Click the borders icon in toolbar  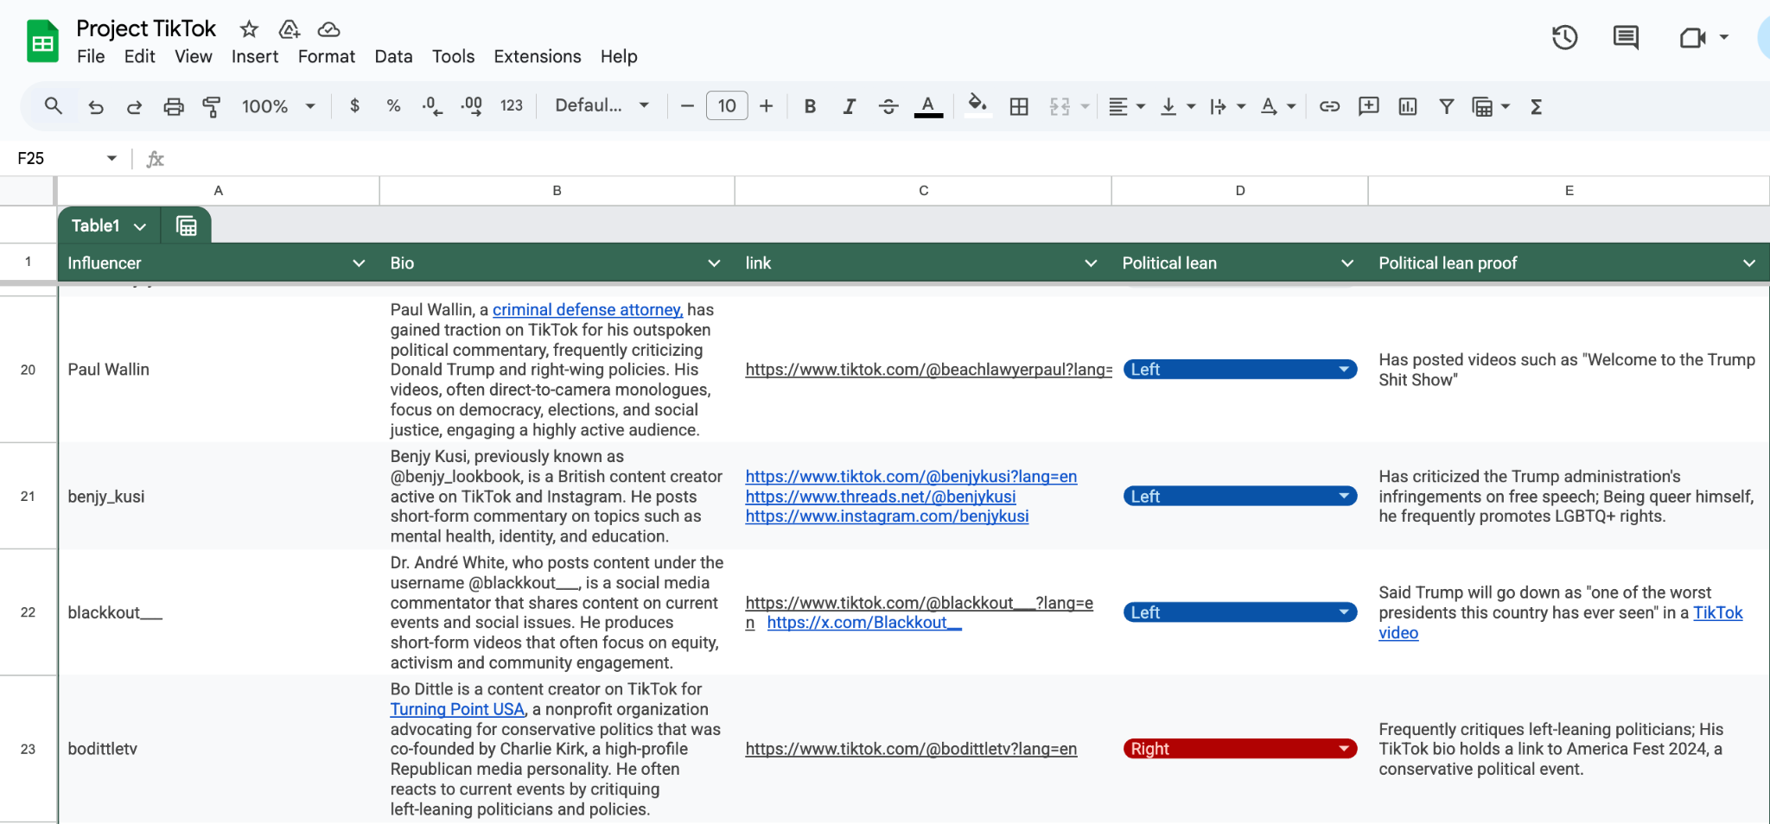(1019, 106)
